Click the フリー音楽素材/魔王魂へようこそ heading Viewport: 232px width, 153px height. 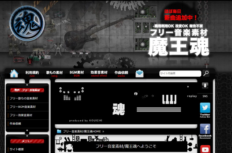tap(126, 146)
